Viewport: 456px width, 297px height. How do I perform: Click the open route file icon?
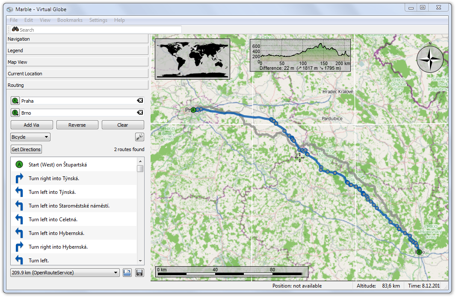(x=127, y=273)
